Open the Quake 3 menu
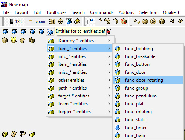 pyautogui.click(x=171, y=12)
